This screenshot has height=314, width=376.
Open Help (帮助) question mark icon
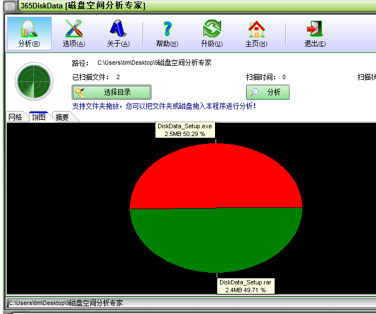pyautogui.click(x=167, y=29)
